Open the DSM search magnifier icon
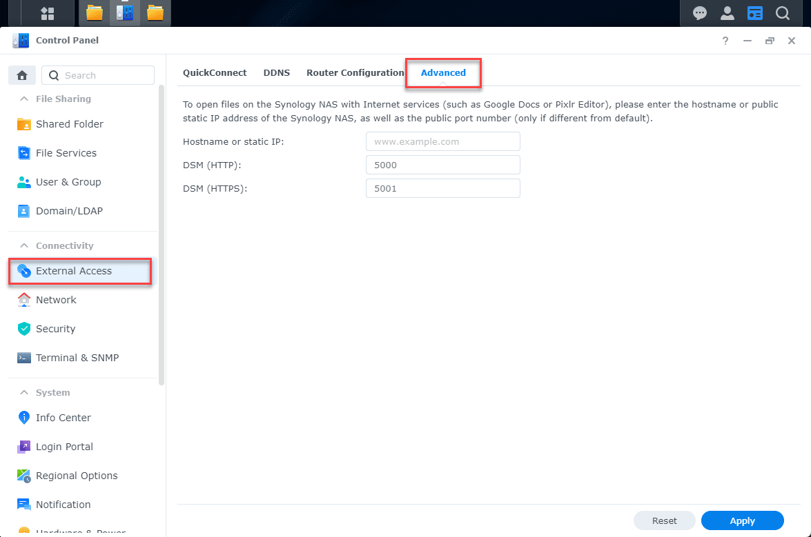The image size is (811, 537). [783, 13]
